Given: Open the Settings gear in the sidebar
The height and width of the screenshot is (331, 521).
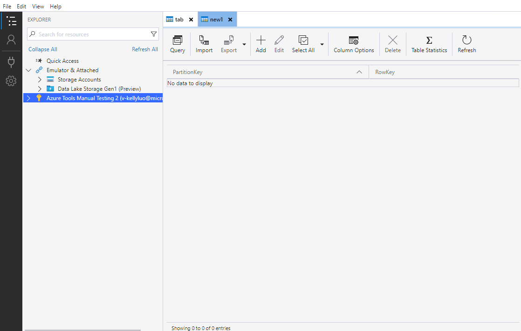Looking at the screenshot, I should 11,81.
